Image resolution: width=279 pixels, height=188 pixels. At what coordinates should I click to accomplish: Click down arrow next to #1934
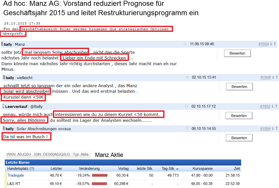(x=271, y=44)
